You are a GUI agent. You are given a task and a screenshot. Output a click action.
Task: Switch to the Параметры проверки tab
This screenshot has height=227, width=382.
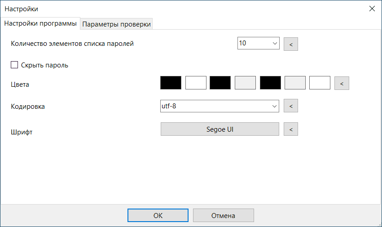pos(117,24)
